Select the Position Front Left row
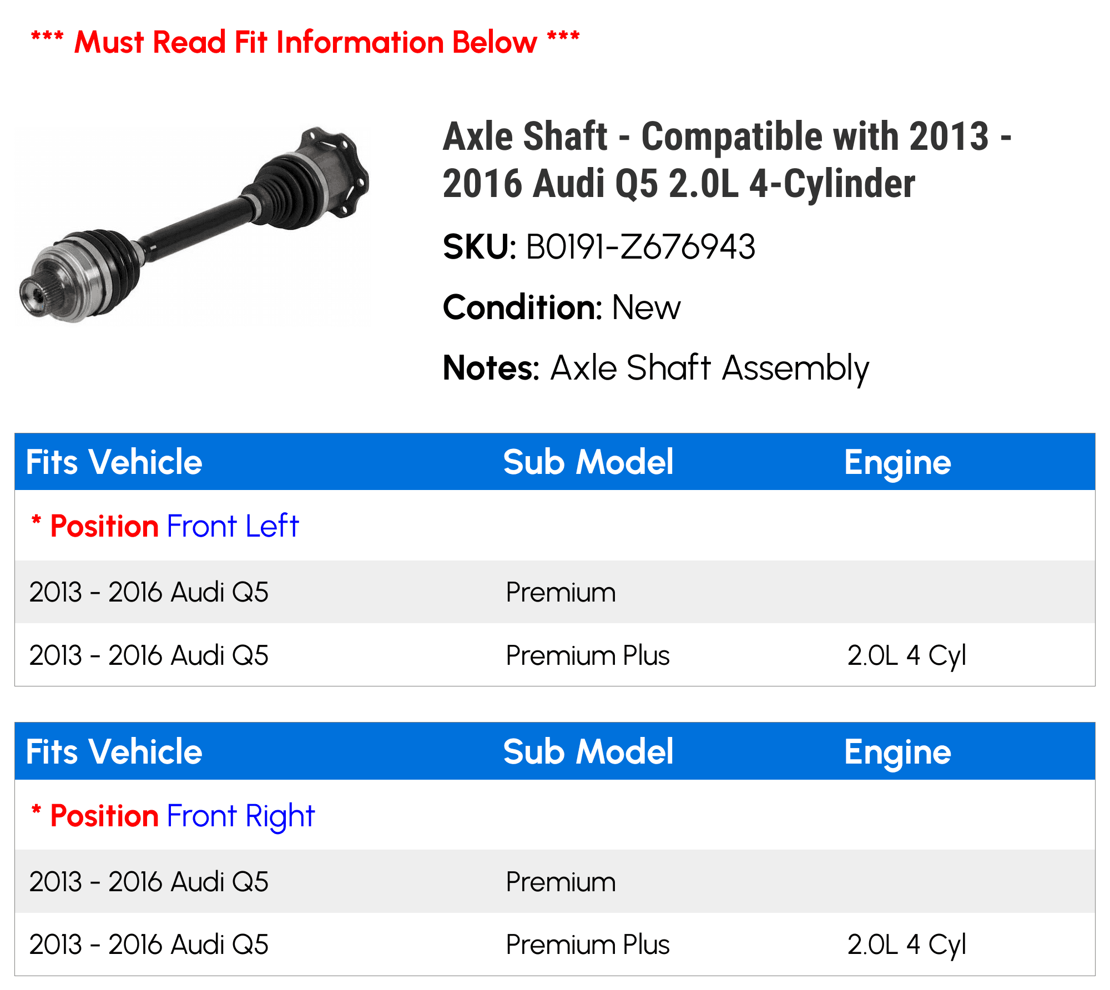The height and width of the screenshot is (990, 1110). click(x=555, y=526)
